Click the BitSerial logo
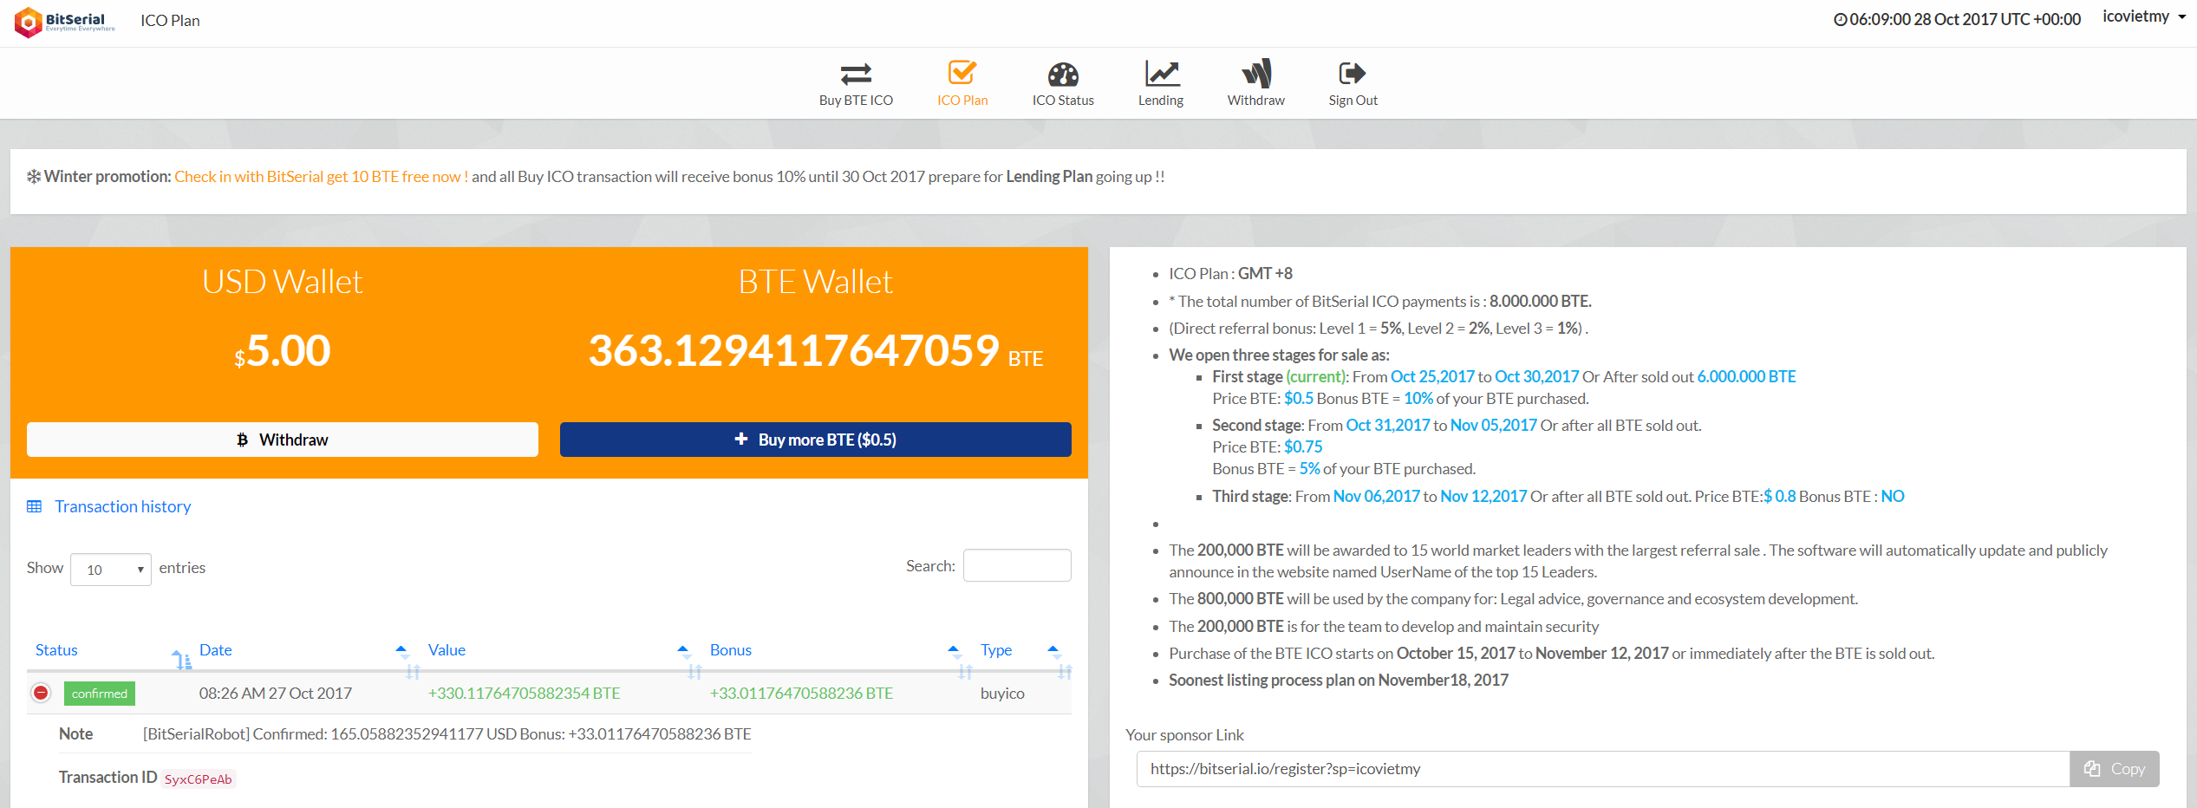Viewport: 2197px width, 808px height. tap(65, 21)
